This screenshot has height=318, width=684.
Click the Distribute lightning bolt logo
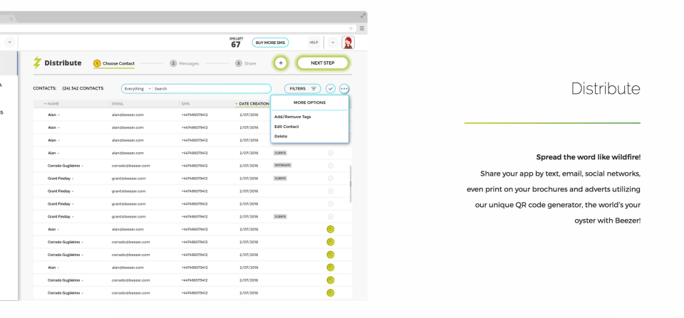(x=37, y=63)
